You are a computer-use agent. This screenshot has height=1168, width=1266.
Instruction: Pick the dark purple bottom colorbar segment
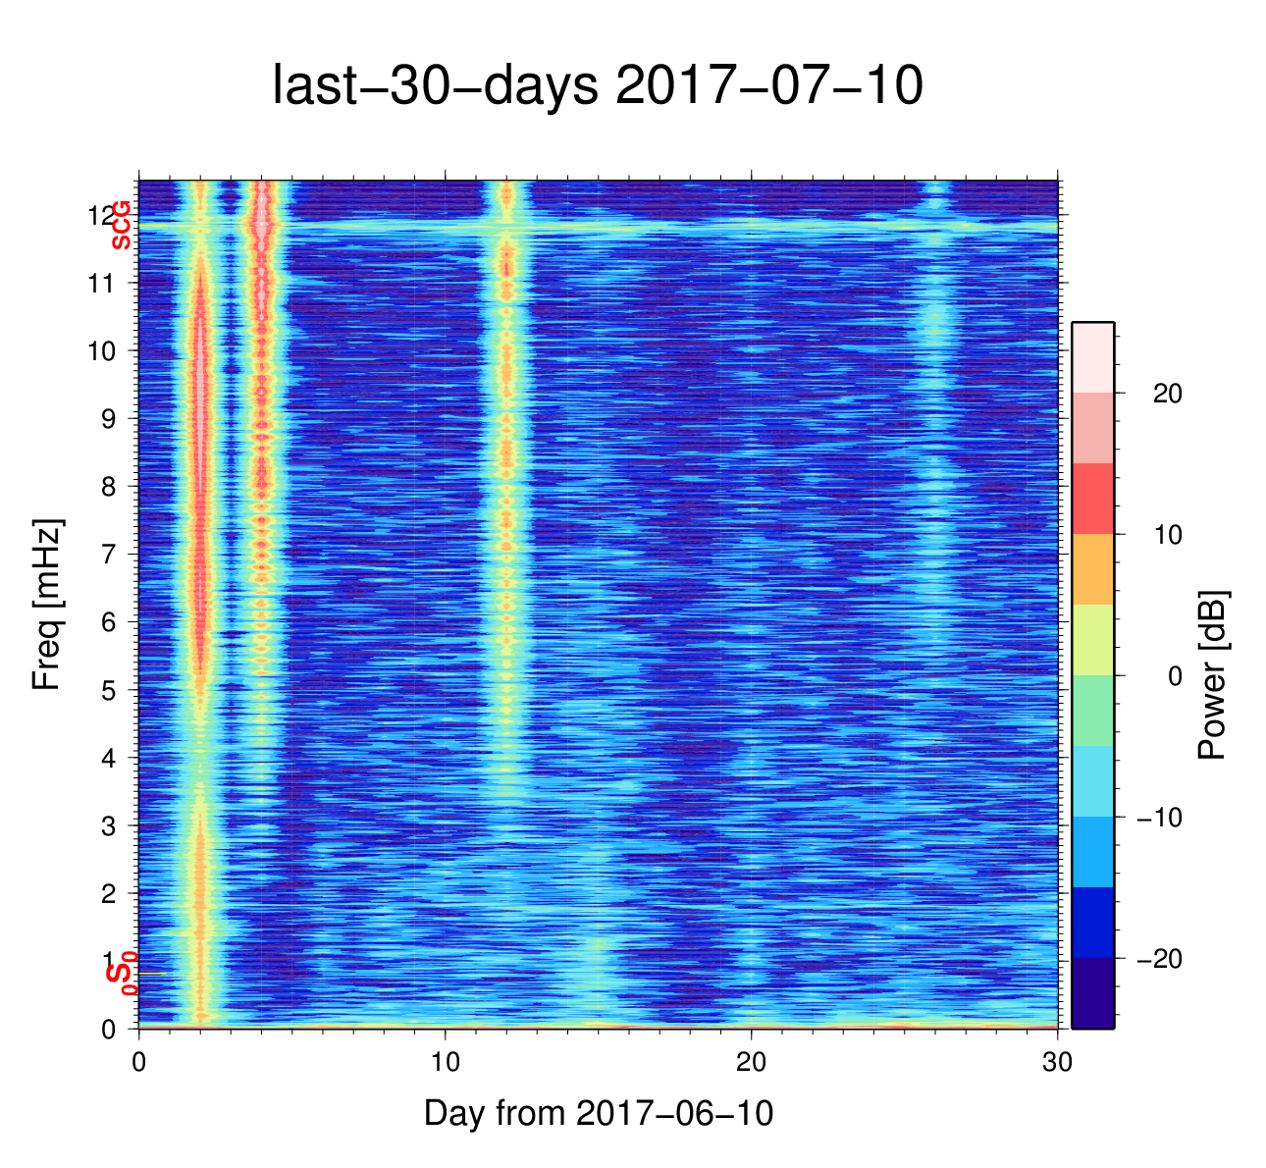tap(1091, 993)
